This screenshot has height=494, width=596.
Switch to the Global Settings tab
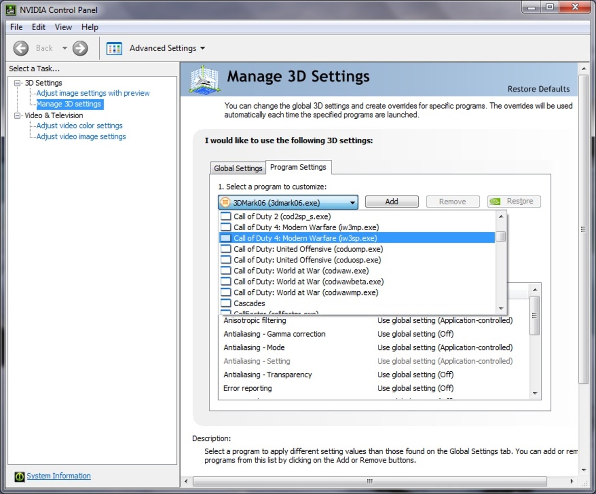point(238,168)
